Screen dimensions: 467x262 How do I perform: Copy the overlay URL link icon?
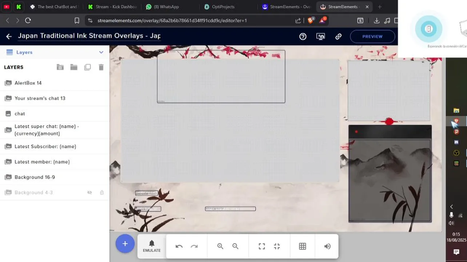coord(338,36)
